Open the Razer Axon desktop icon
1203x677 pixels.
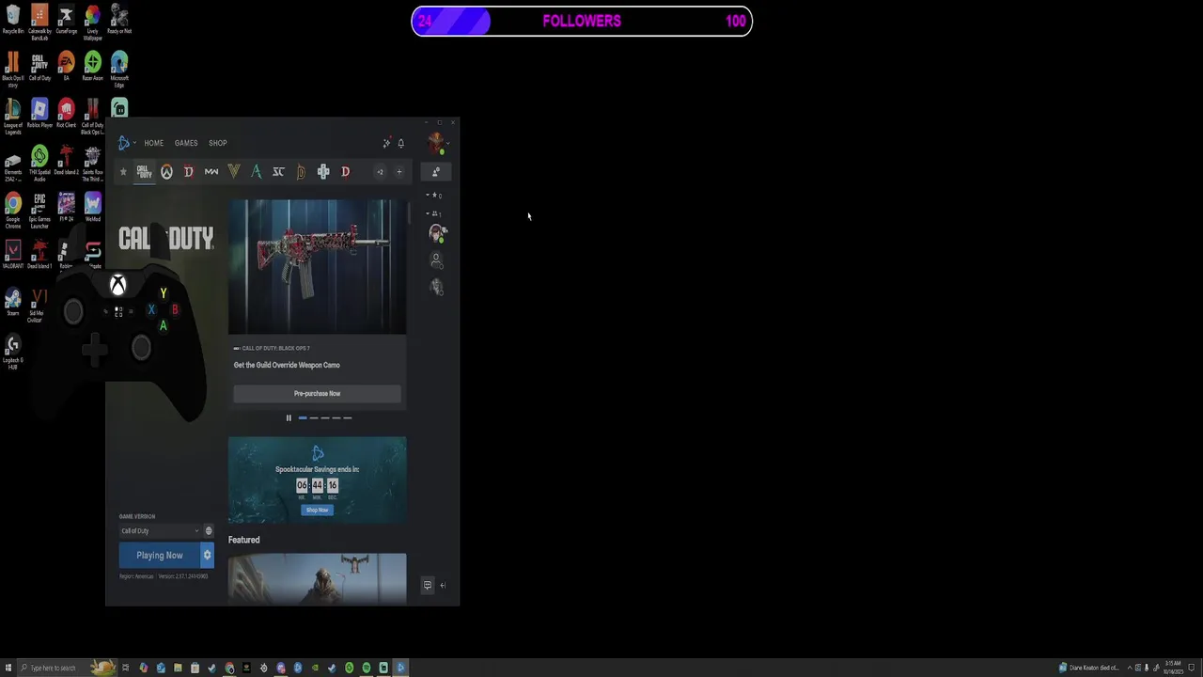[x=92, y=66]
